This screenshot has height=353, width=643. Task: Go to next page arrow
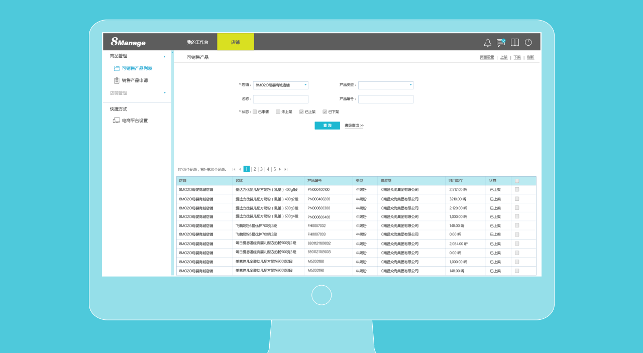[x=280, y=169]
